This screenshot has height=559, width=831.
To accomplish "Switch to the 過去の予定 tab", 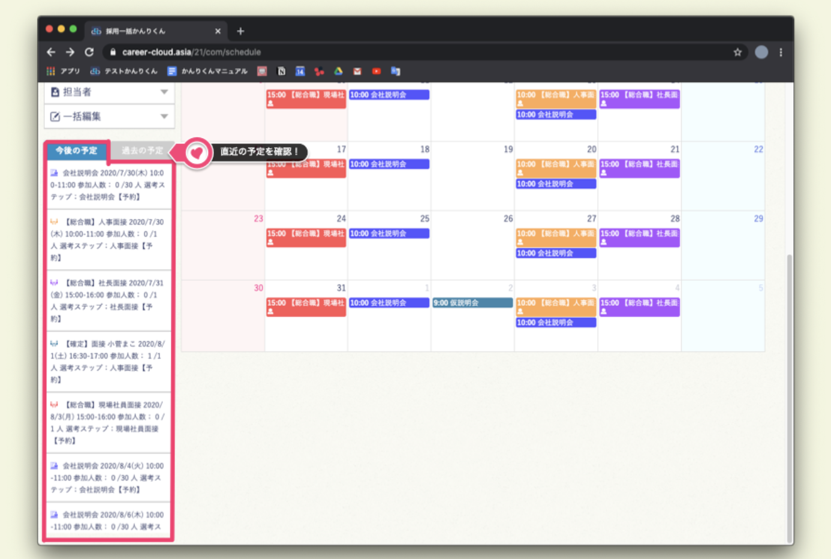I will tap(142, 151).
